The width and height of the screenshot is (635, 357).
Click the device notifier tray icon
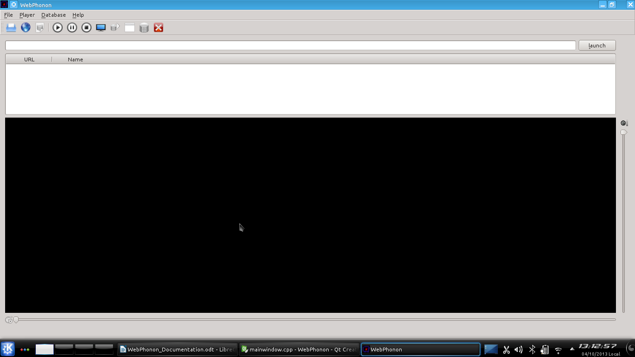click(x=545, y=350)
